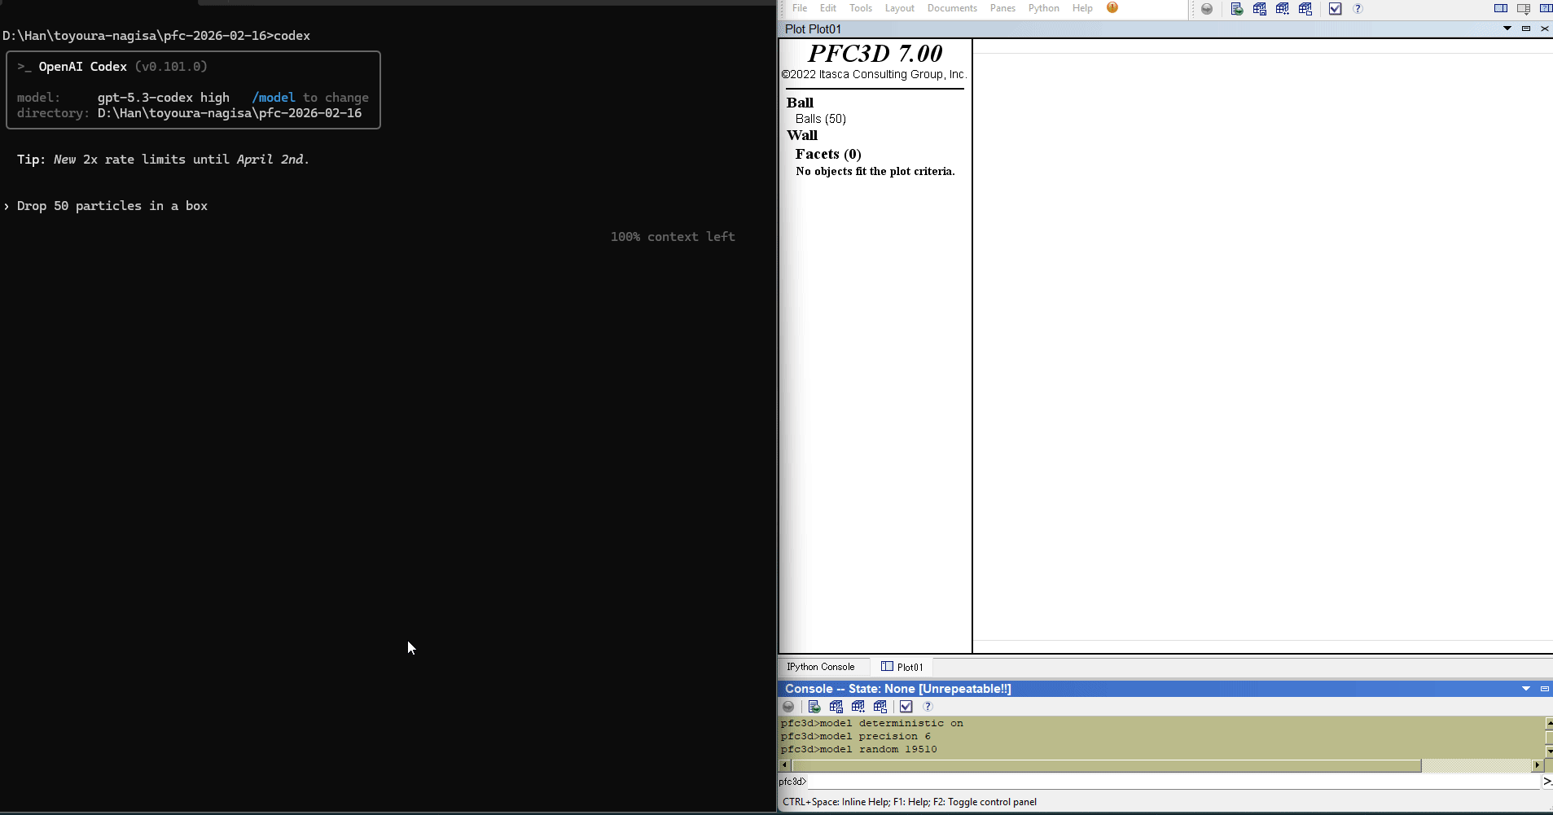Click the second model grid icon in top toolbar
1553x815 pixels.
tap(1283, 9)
